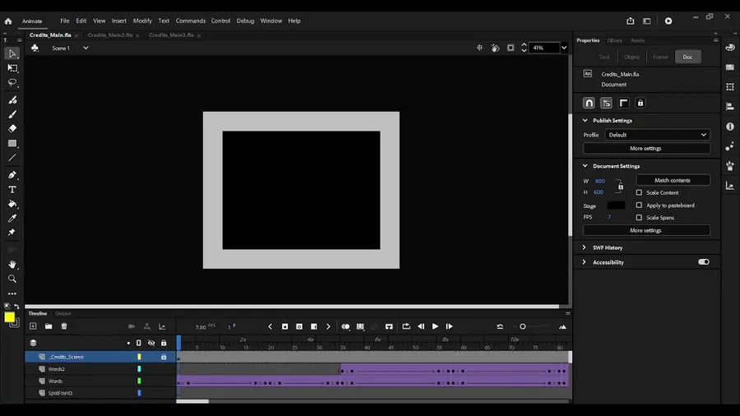Click the Stage background color swatch
740x416 pixels.
pos(616,206)
